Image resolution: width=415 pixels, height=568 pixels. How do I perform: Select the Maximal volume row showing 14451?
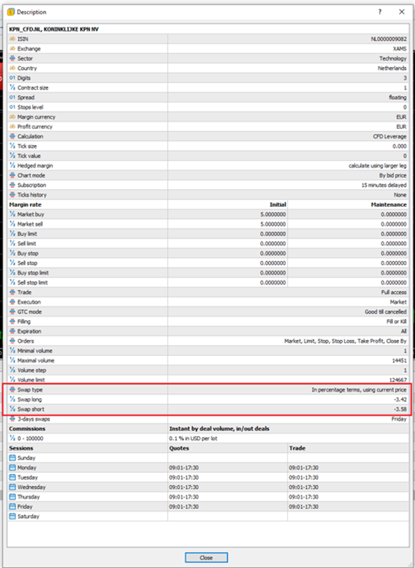399,360
